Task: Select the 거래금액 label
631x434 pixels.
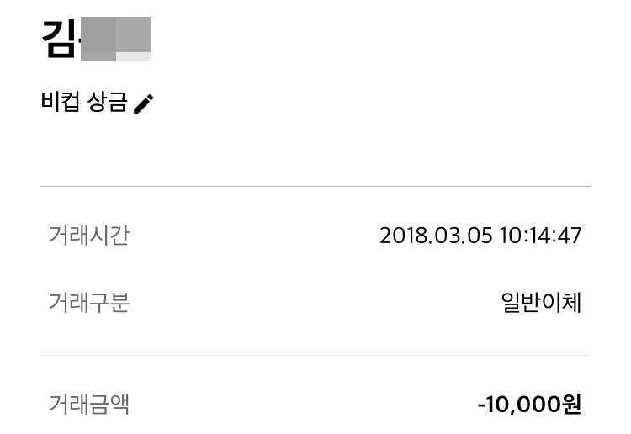Action: (89, 405)
